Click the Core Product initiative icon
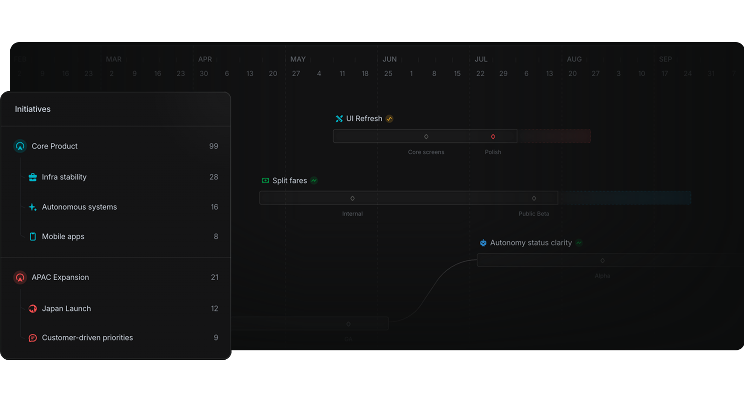 [20, 146]
